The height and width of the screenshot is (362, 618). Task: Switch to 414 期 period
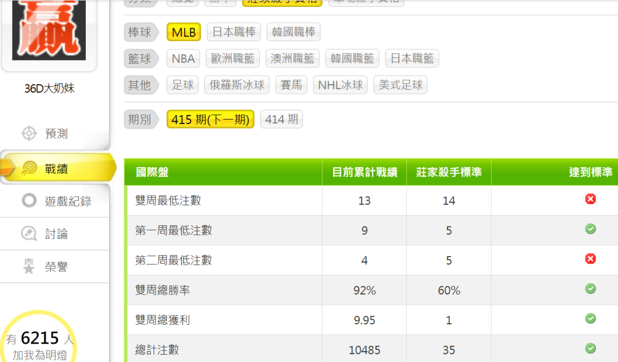click(282, 120)
